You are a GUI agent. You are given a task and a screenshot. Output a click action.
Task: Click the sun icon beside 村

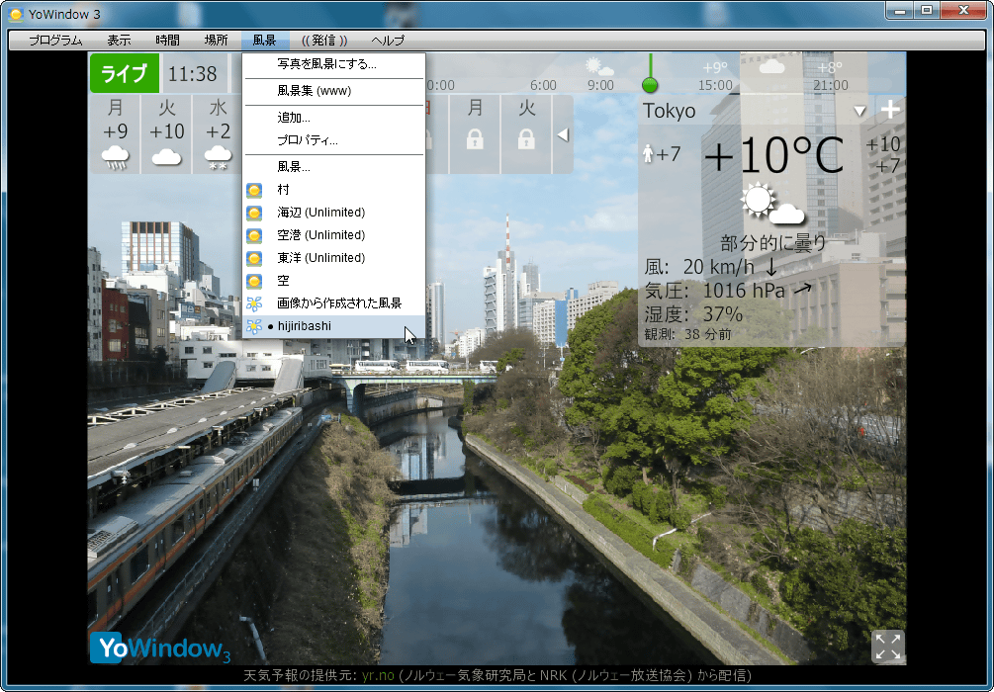[x=254, y=190]
